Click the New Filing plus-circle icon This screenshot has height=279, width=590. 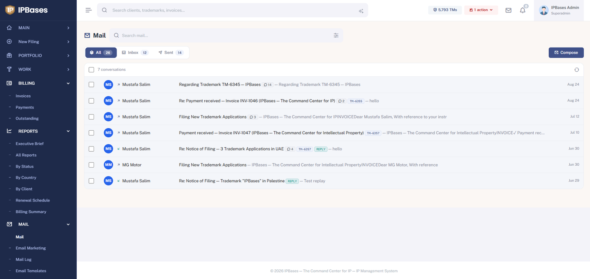pyautogui.click(x=9, y=42)
